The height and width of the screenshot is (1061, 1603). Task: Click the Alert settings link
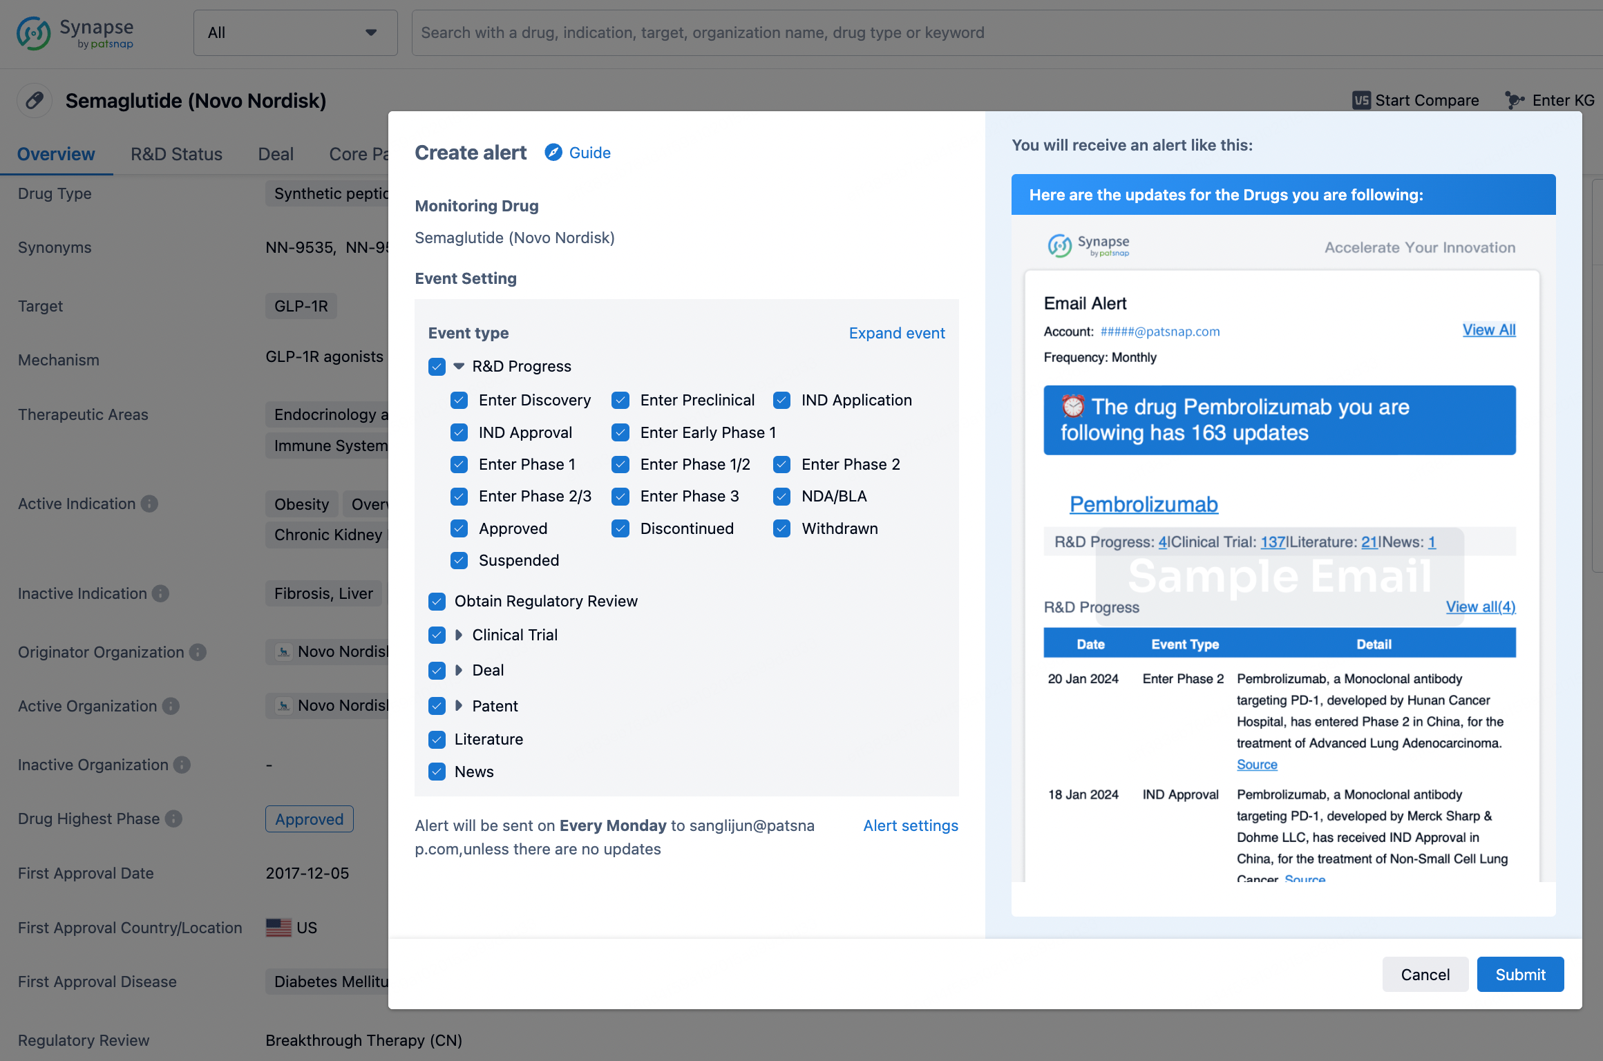tap(911, 825)
